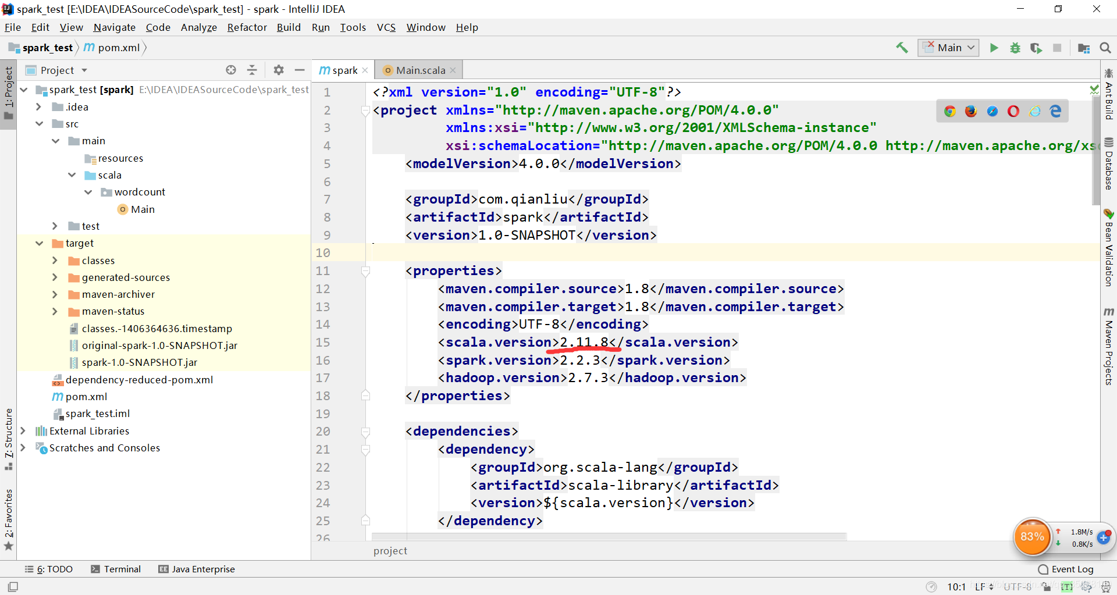Select Main scala object in project tree
This screenshot has height=595, width=1117.
(x=136, y=209)
